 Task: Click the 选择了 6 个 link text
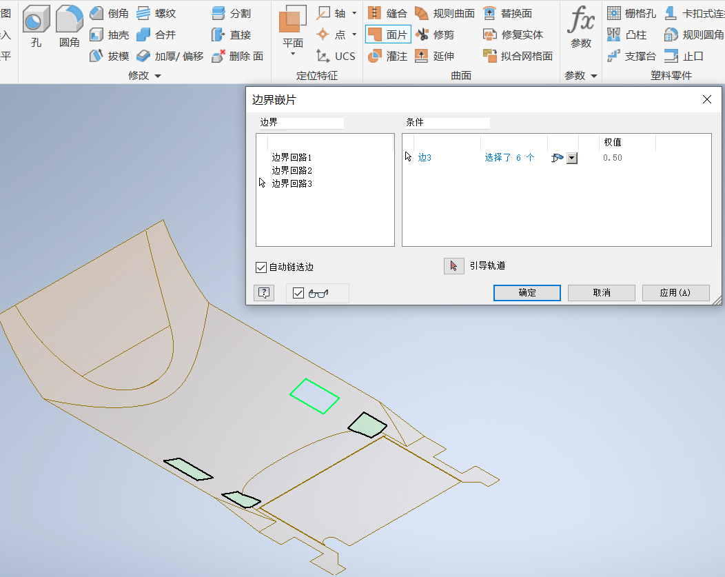pos(509,158)
